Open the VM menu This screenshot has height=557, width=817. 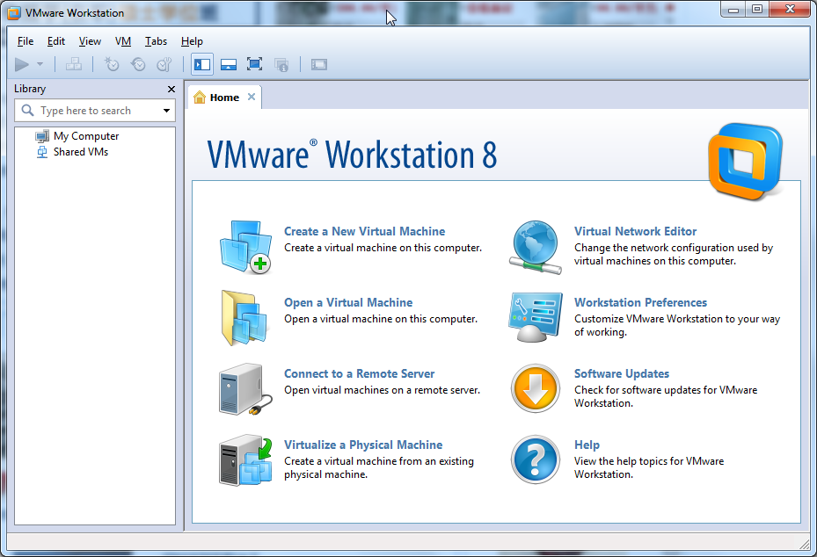coord(123,41)
